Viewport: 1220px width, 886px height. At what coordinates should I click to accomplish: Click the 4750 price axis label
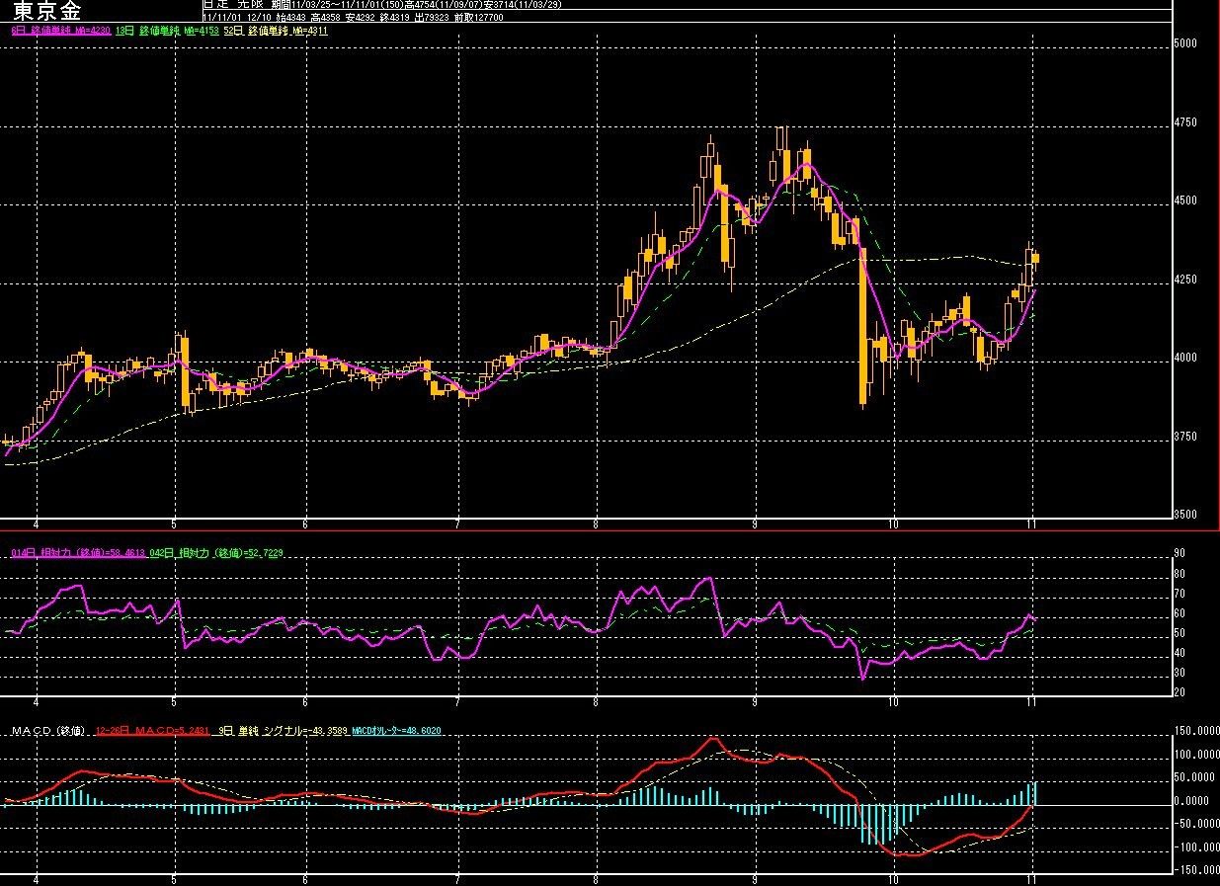[1187, 123]
